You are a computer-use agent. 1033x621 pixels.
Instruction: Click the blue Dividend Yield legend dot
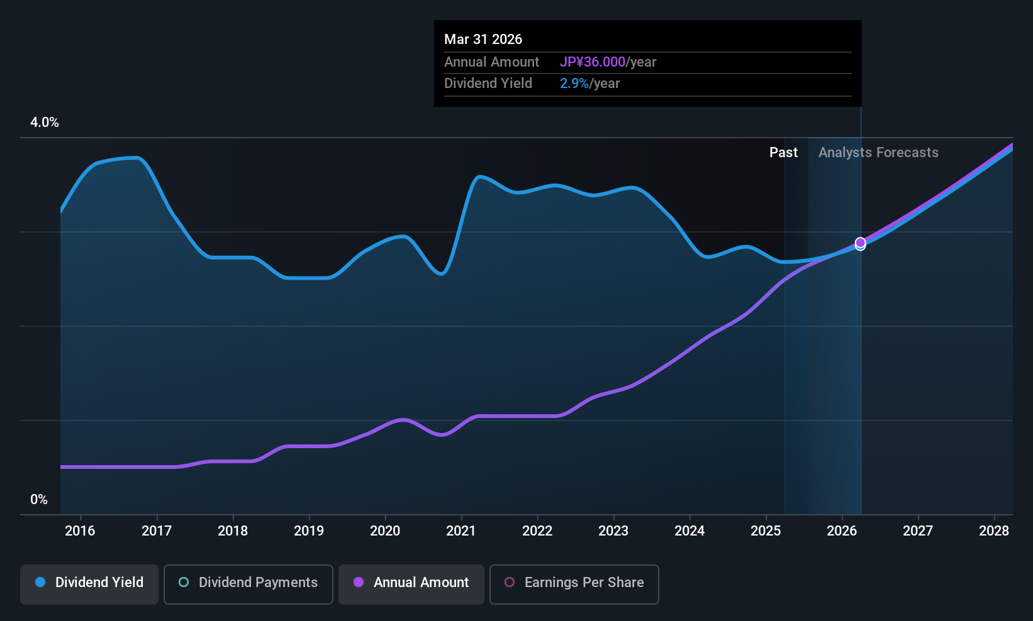(x=40, y=582)
